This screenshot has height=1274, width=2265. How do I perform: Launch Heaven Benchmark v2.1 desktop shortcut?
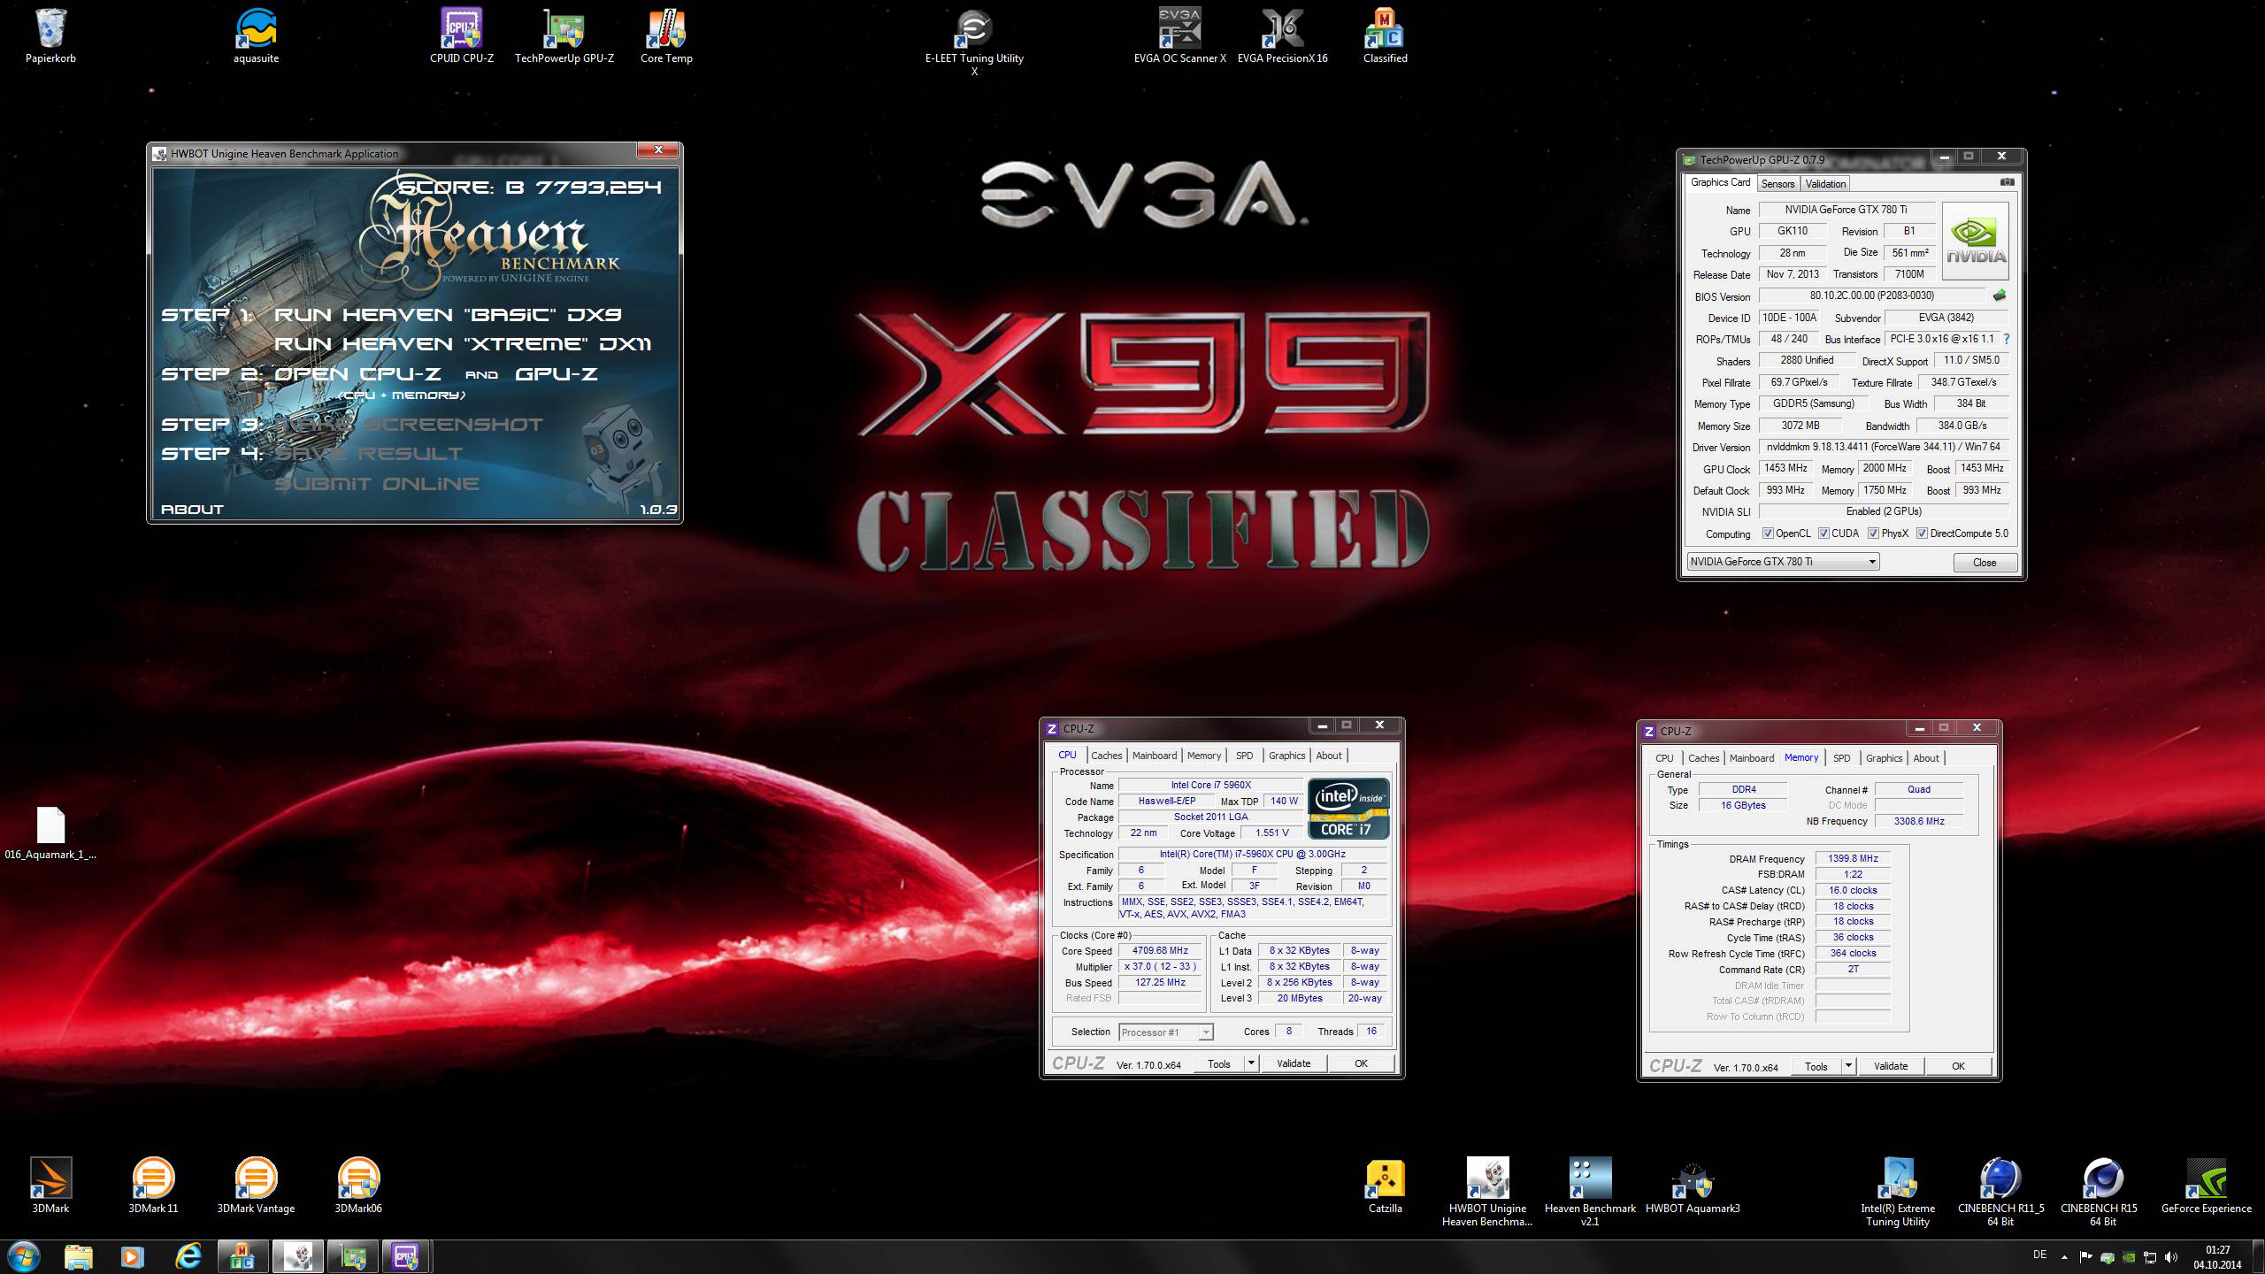click(1590, 1192)
